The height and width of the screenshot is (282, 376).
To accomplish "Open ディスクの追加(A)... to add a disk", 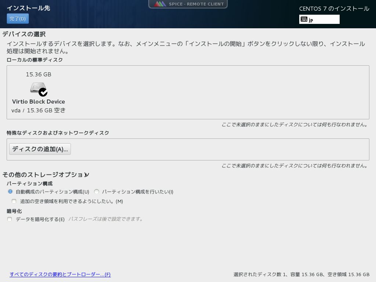I will coord(40,149).
